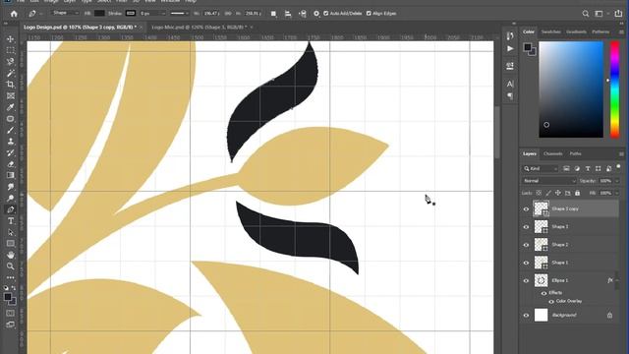The image size is (629, 354).
Task: Open the Color panel options menu
Action: point(621,31)
